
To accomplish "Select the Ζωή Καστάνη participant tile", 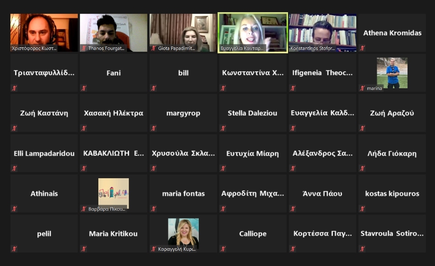I will (44, 113).
